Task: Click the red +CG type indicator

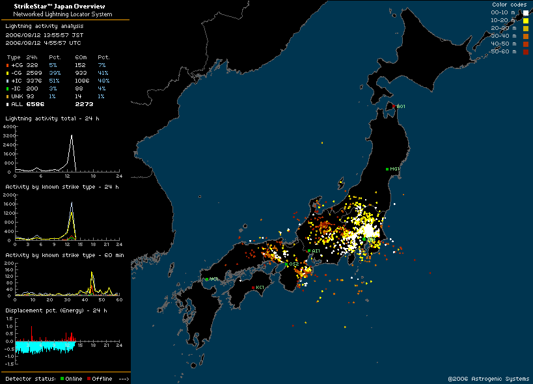Action: [x=8, y=66]
